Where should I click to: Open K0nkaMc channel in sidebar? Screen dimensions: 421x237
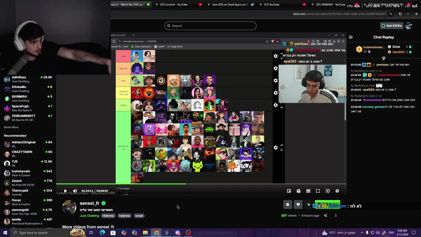(x=28, y=89)
